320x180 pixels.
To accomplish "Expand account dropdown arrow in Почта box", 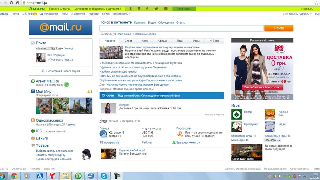I will [62, 48].
